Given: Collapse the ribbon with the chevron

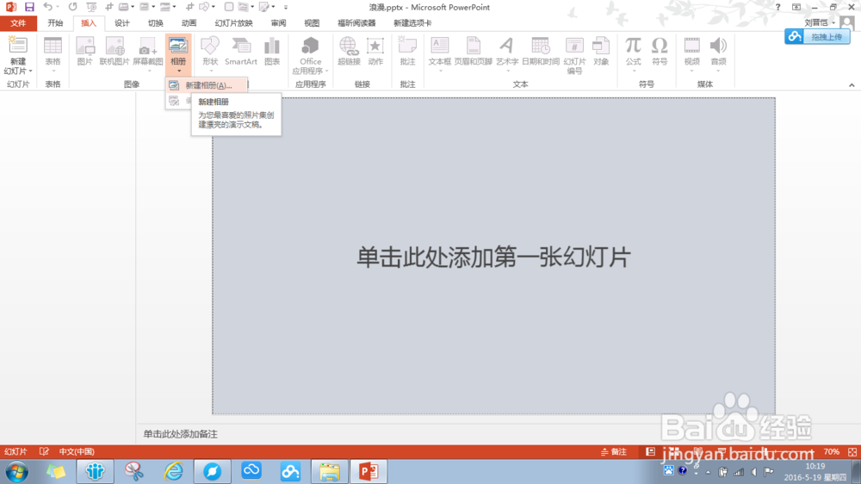Looking at the screenshot, I should [852, 85].
